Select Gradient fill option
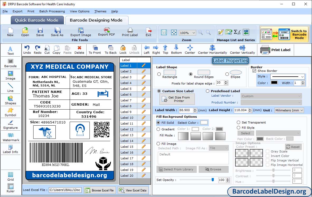312x197 pixels. coord(158,129)
